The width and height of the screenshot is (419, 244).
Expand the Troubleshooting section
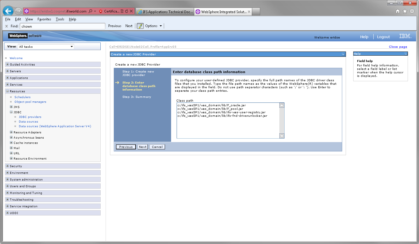pos(7,199)
